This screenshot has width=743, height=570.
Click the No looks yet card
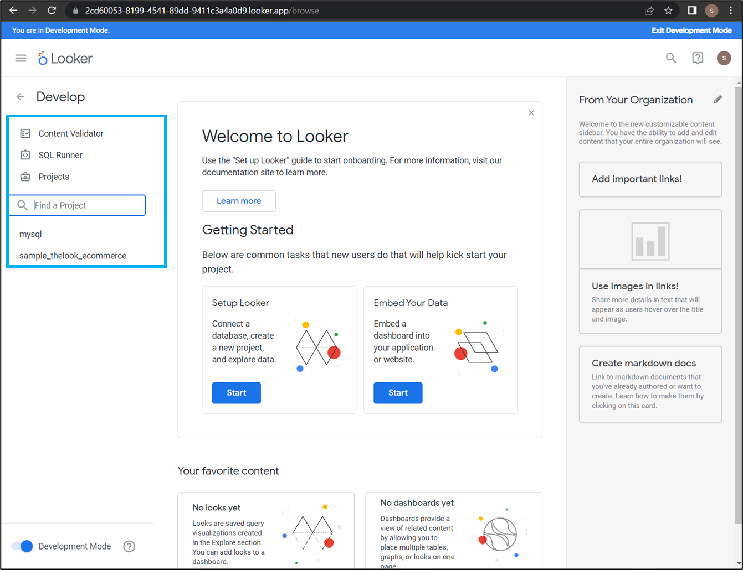pyautogui.click(x=266, y=531)
